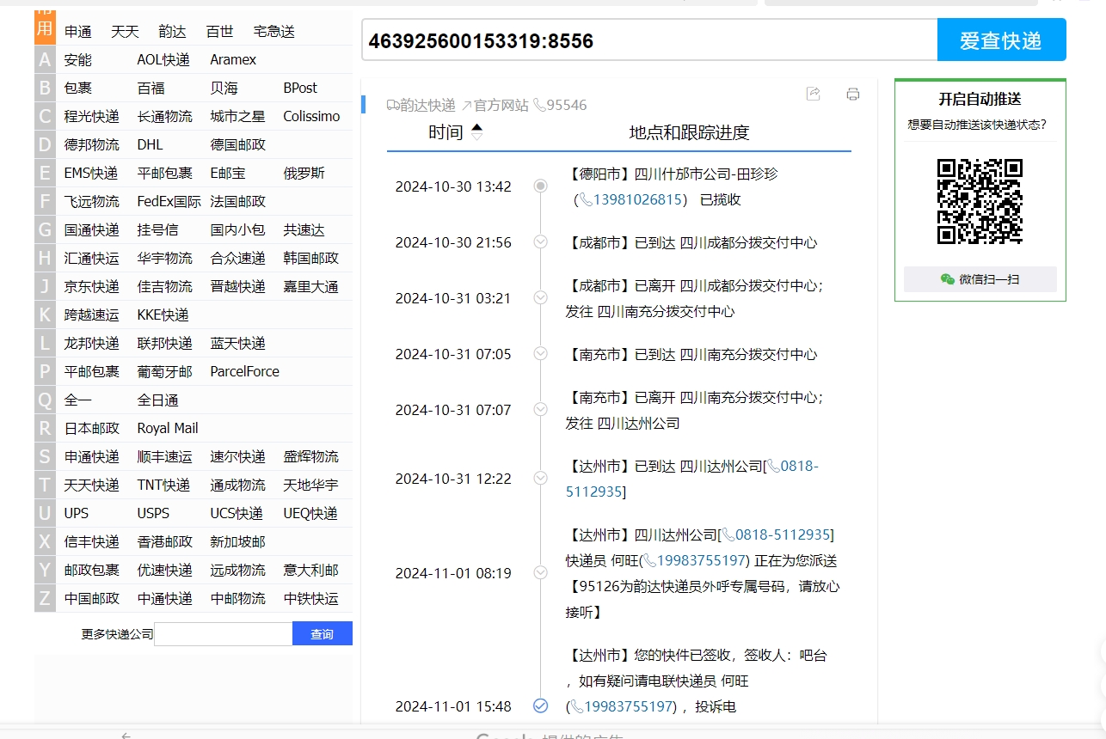Choose 顺丰速运 courier

165,456
